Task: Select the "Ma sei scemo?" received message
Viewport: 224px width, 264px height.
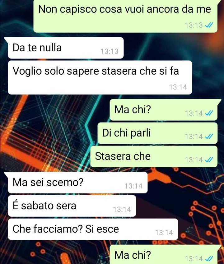Action: 78,183
